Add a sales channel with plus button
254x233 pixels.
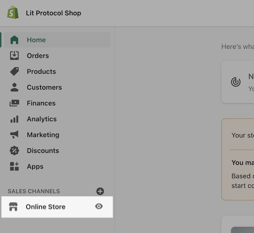click(100, 191)
